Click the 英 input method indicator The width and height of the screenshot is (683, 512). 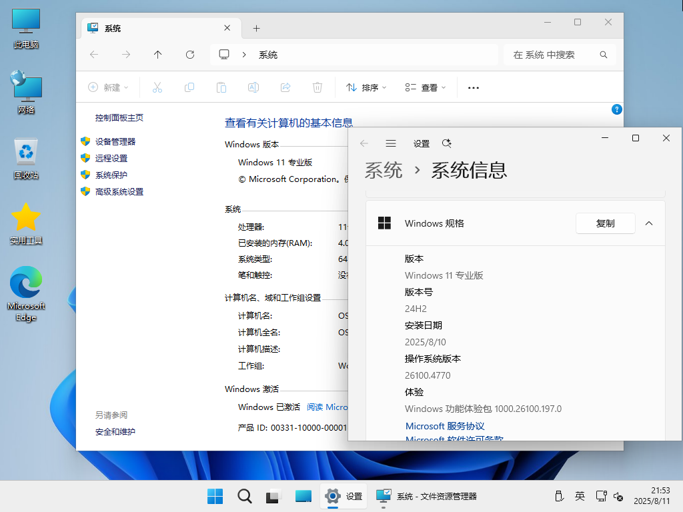pyautogui.click(x=580, y=496)
